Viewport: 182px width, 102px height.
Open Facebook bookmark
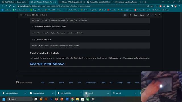(6, 10)
